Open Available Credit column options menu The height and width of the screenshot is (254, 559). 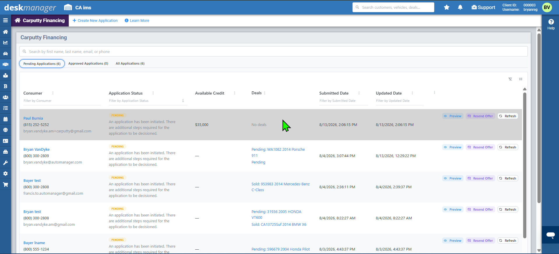point(234,93)
